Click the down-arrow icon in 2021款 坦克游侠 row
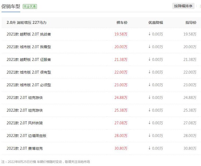Viewport: 201px width, 166px height. (150, 97)
